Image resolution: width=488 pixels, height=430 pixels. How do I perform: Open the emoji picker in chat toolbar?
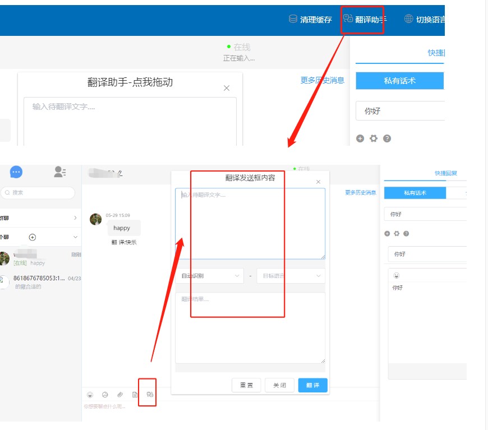click(x=90, y=395)
